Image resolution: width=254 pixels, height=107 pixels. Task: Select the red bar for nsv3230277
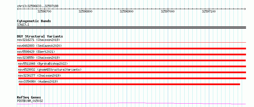[132, 78]
